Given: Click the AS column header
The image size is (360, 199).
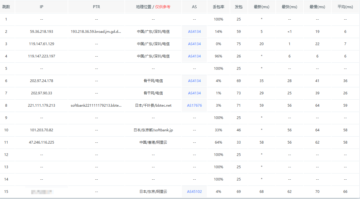Looking at the screenshot, I should [194, 7].
